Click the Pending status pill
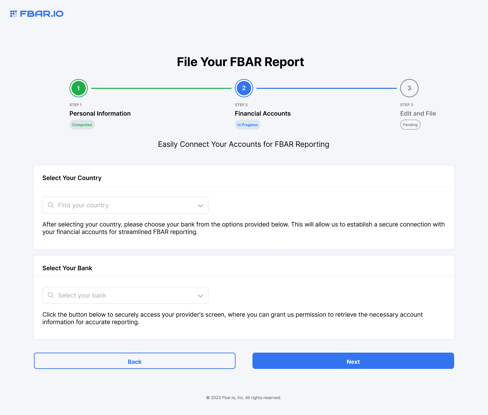The image size is (488, 415). (410, 125)
